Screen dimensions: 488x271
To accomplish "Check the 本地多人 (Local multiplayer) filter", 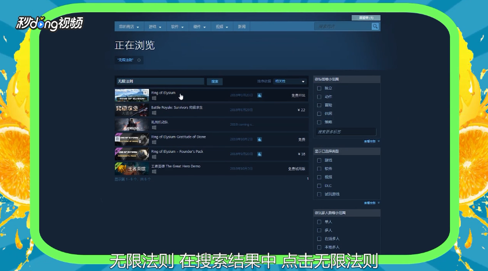I will tap(319, 247).
